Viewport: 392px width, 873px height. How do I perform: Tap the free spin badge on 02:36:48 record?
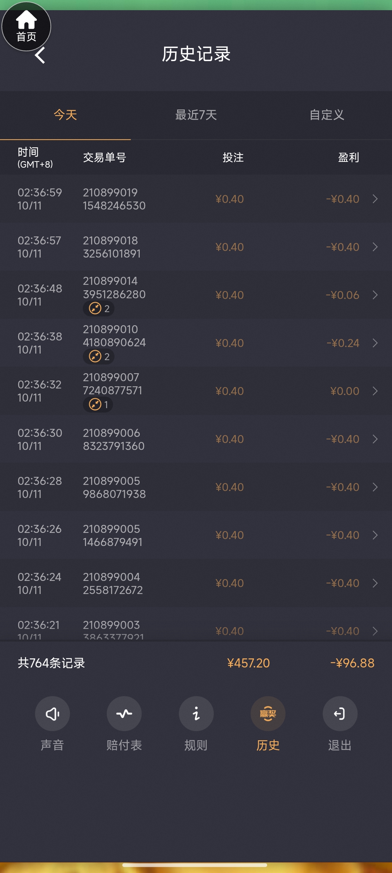tap(99, 308)
